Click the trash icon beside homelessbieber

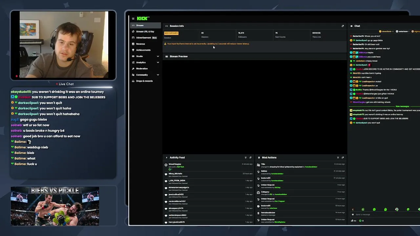point(258,214)
